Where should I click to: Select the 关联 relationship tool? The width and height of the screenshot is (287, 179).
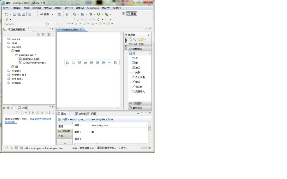(138, 72)
